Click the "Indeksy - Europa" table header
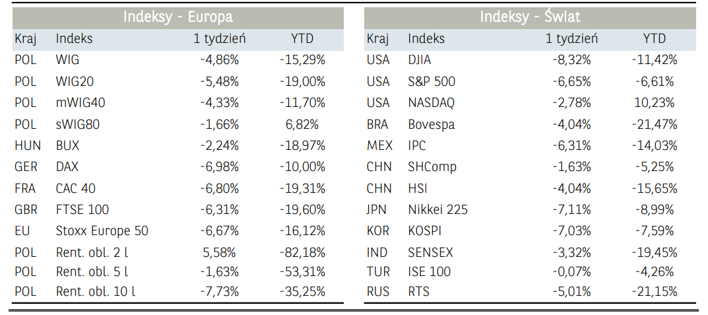708x315 pixels. 177,17
